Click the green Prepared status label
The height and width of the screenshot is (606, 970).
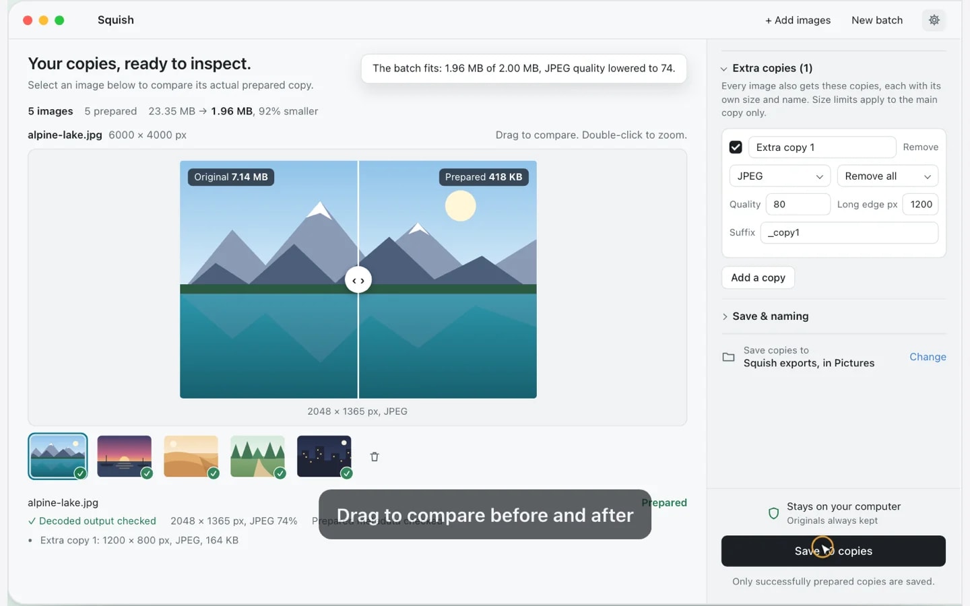[664, 502]
